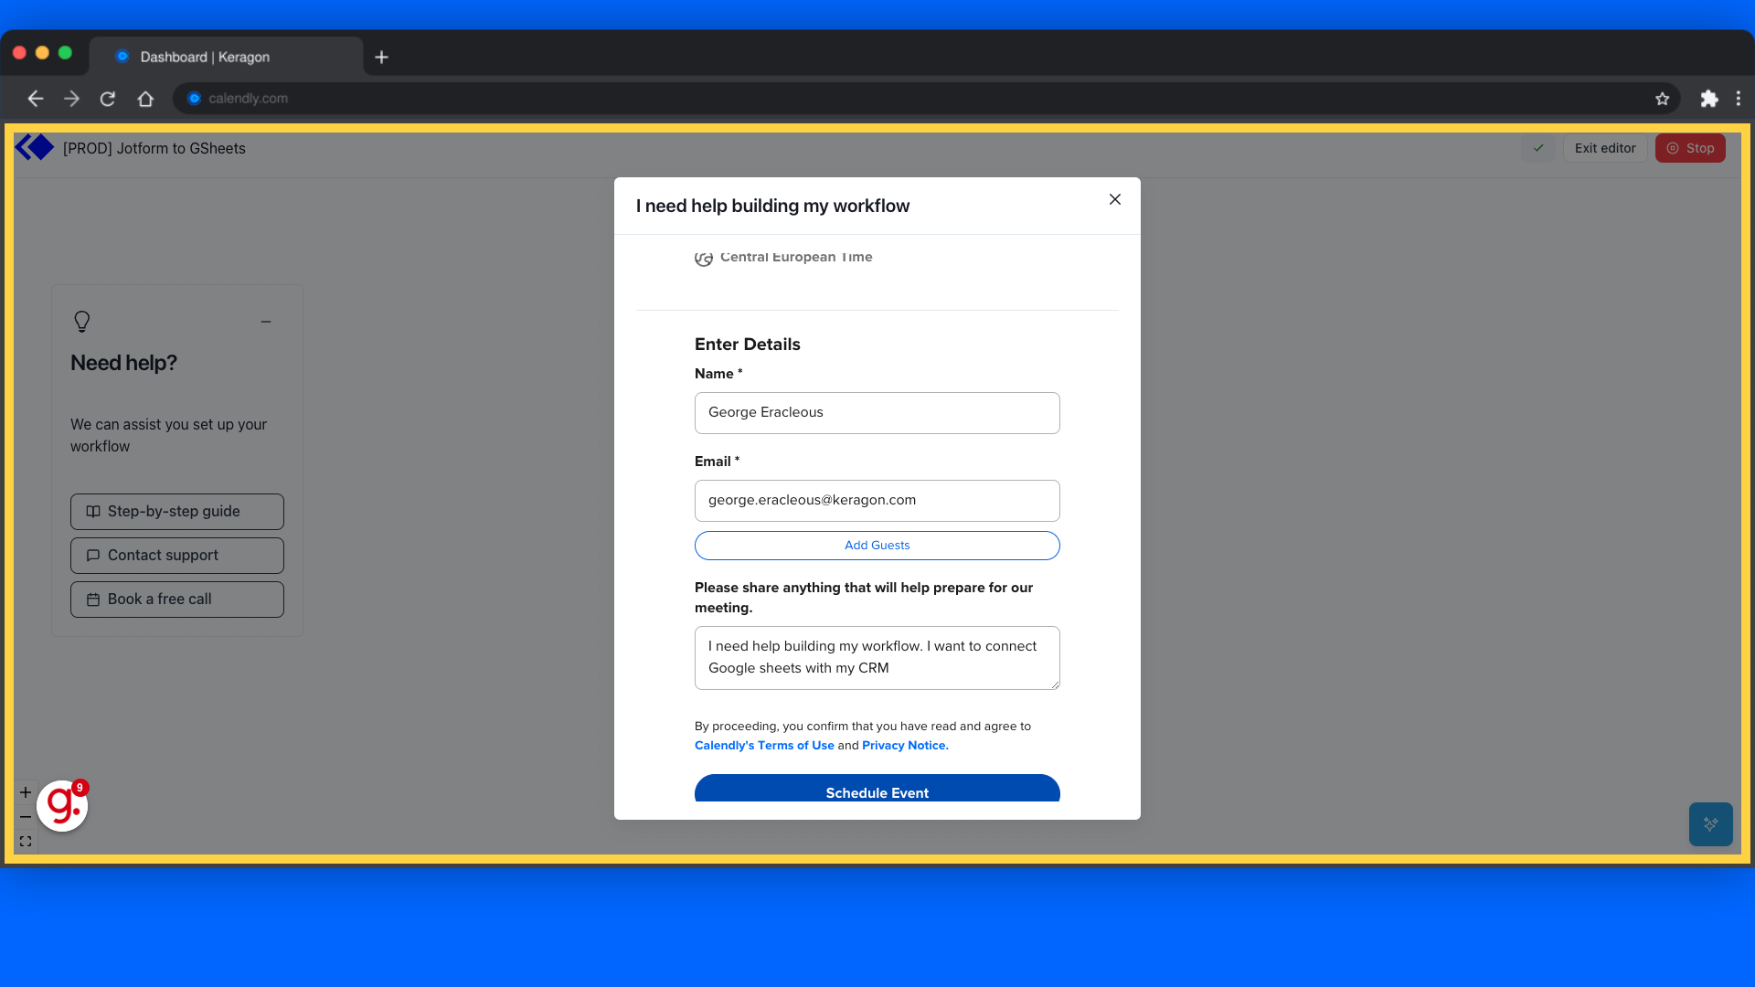
Task: Bookmark this page with star icon
Action: coord(1662,99)
